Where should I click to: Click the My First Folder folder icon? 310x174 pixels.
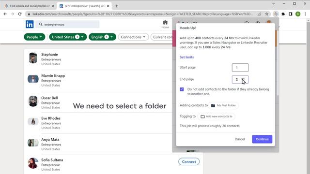[213, 105]
